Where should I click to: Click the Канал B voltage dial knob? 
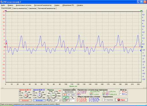pyautogui.click(x=39, y=95)
